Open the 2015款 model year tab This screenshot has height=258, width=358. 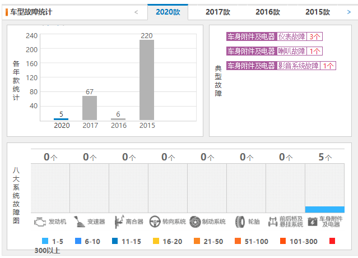[318, 12]
